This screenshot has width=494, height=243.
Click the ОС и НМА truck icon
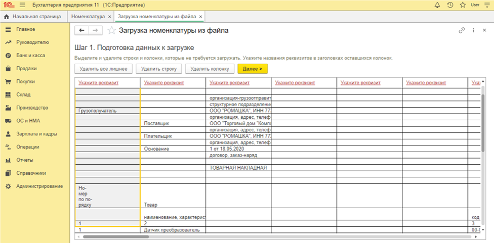(9, 121)
